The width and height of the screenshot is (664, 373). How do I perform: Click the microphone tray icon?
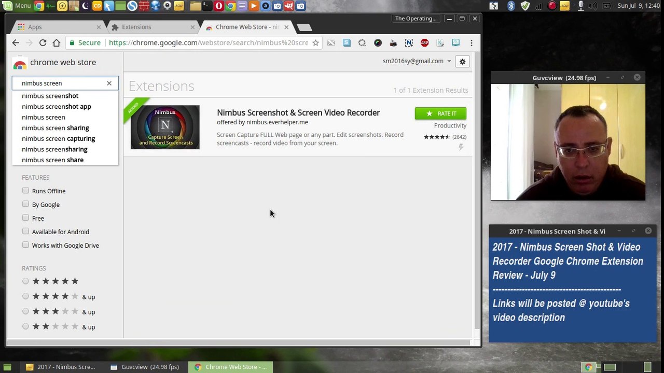[x=580, y=6]
